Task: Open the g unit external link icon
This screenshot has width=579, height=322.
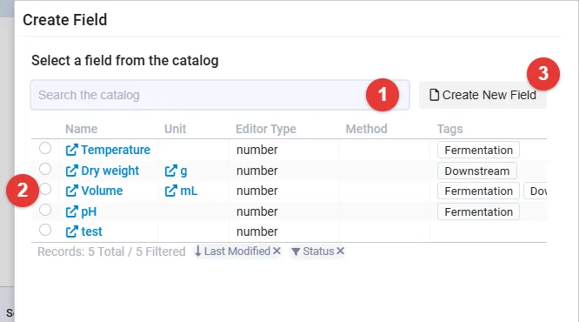Action: 170,171
